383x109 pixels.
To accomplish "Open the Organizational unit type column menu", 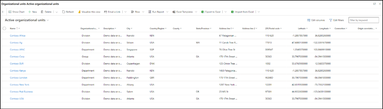I will pyautogui.click(x=90, y=28).
